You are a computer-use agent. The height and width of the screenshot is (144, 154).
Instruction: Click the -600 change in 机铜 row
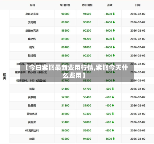point(108,89)
